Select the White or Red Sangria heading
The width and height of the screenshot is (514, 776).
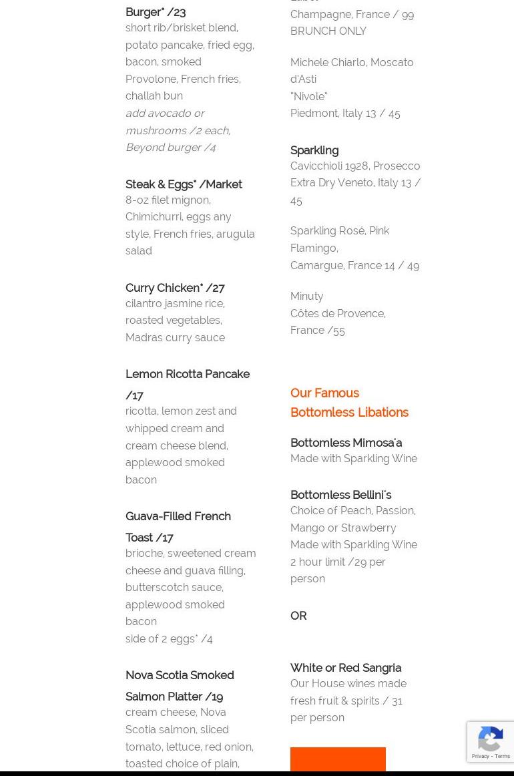tap(346, 668)
